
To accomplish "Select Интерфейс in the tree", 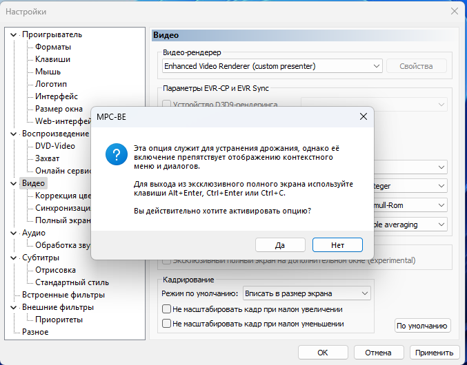I will tap(57, 96).
